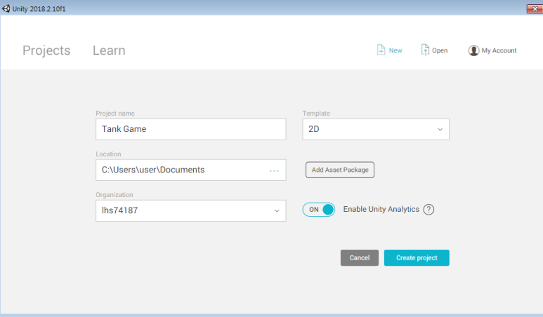Image resolution: width=543 pixels, height=317 pixels.
Task: Open the Organization dropdown lhs74187
Action: pos(191,210)
